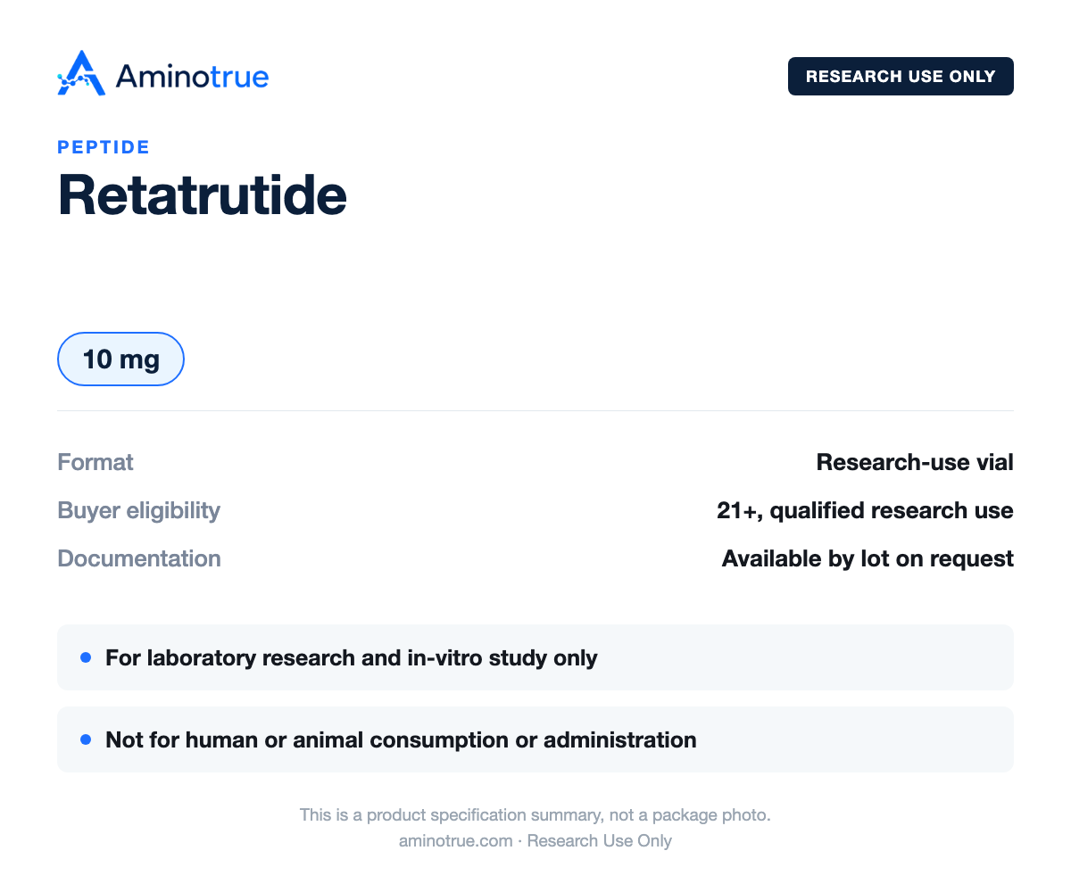Image resolution: width=1071 pixels, height=892 pixels.
Task: Click the Retatrutide product title
Action: pos(202,194)
